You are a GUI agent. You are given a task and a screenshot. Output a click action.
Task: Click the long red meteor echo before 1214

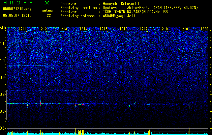(81, 104)
